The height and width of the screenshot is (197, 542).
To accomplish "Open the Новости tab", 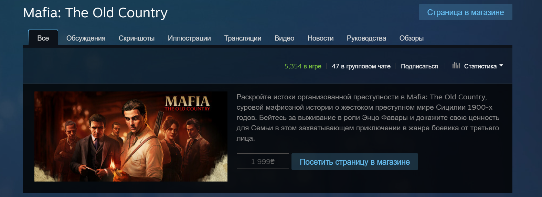I will pyautogui.click(x=320, y=38).
